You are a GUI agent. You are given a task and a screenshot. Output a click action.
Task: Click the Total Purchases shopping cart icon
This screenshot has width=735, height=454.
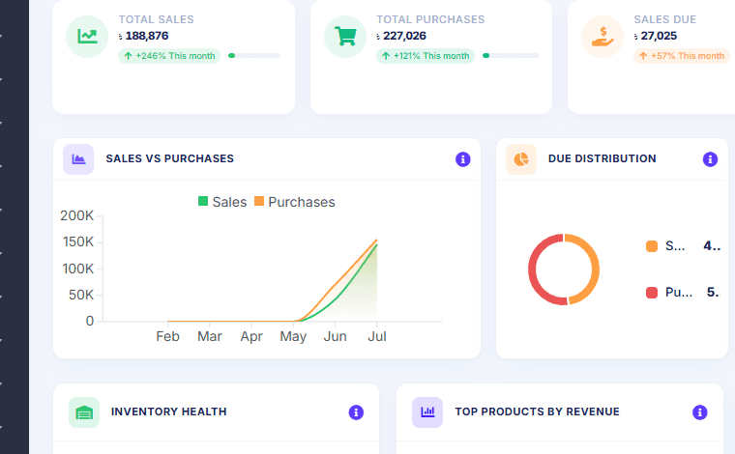(x=345, y=37)
